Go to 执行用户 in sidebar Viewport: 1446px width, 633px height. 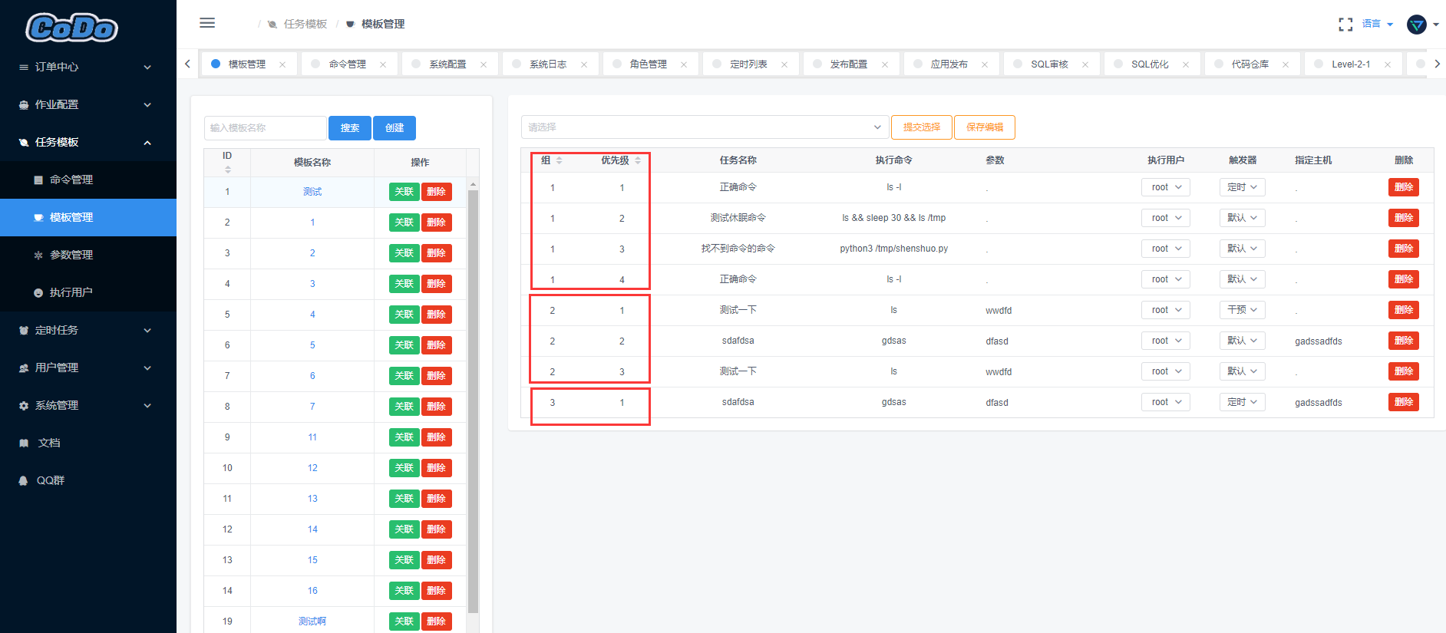88,292
